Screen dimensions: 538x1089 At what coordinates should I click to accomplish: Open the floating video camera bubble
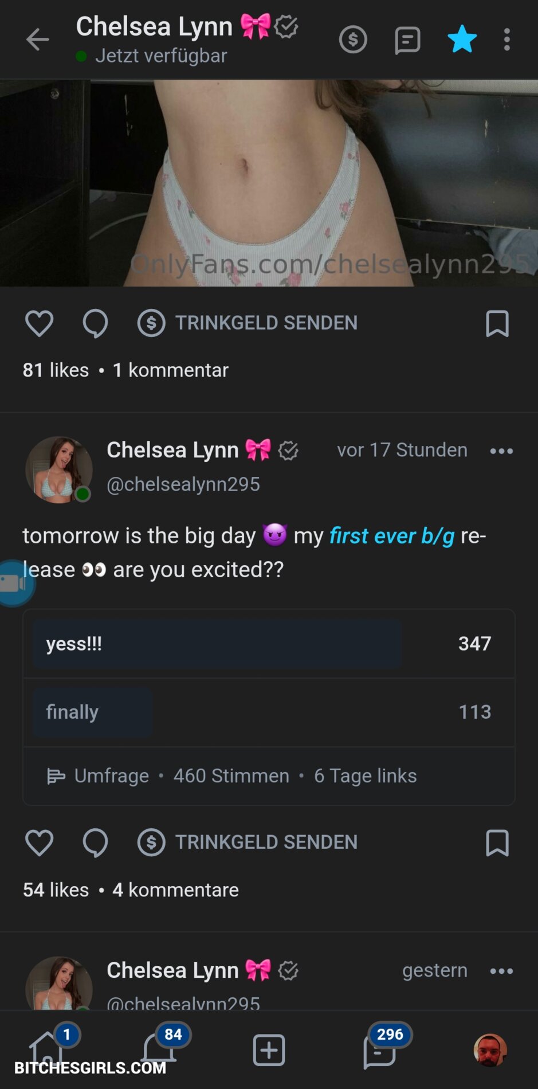click(x=14, y=583)
